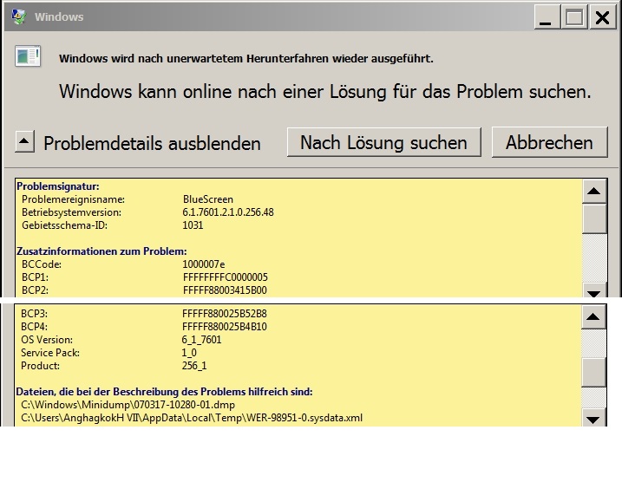Click the minidump path 070317-10280-01.dmp

click(x=128, y=405)
